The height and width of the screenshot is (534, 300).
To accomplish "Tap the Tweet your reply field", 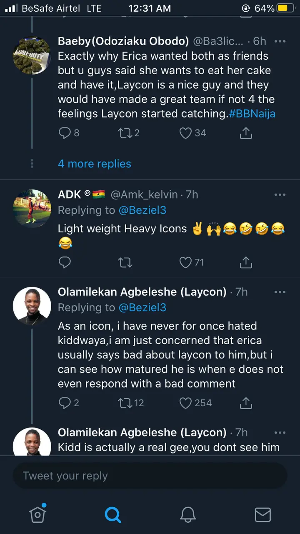I will [150, 476].
